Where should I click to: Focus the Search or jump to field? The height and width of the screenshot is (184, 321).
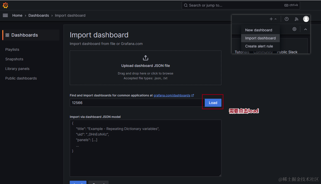click(241, 5)
